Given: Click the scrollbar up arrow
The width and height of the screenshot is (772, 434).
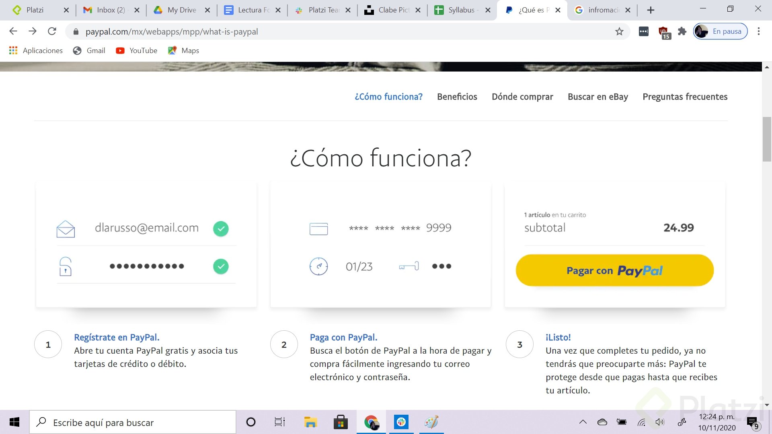Looking at the screenshot, I should pyautogui.click(x=767, y=67).
